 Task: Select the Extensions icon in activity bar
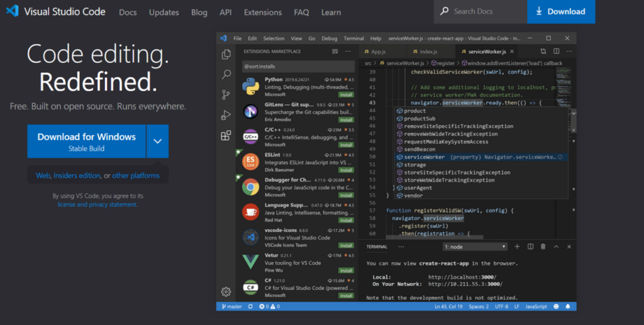pyautogui.click(x=226, y=136)
